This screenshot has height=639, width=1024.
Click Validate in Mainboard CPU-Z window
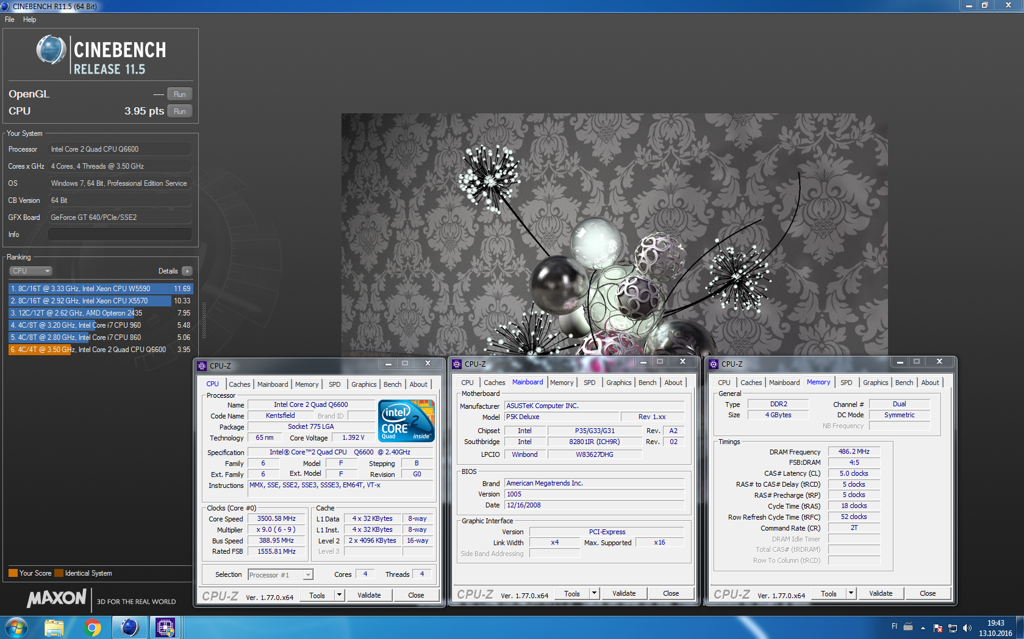(x=624, y=594)
